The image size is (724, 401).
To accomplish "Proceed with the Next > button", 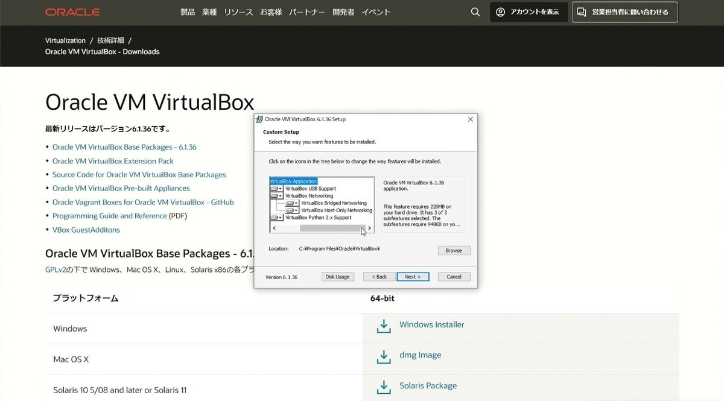I will (413, 277).
